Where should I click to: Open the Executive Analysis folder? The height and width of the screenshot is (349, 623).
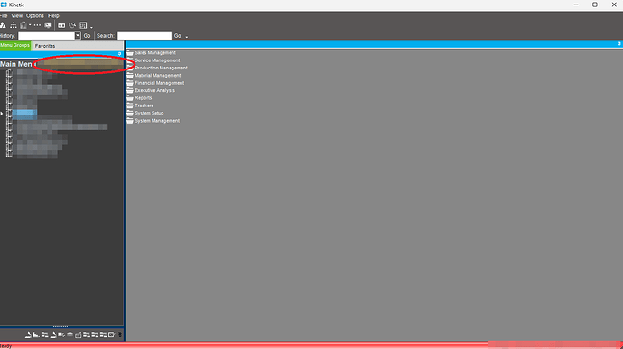[x=151, y=90]
